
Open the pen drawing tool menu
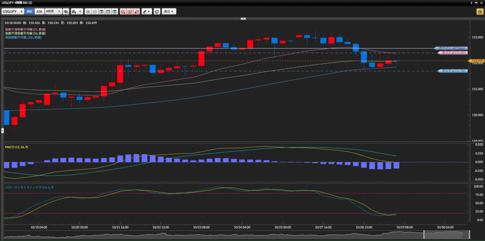[x=146, y=11]
